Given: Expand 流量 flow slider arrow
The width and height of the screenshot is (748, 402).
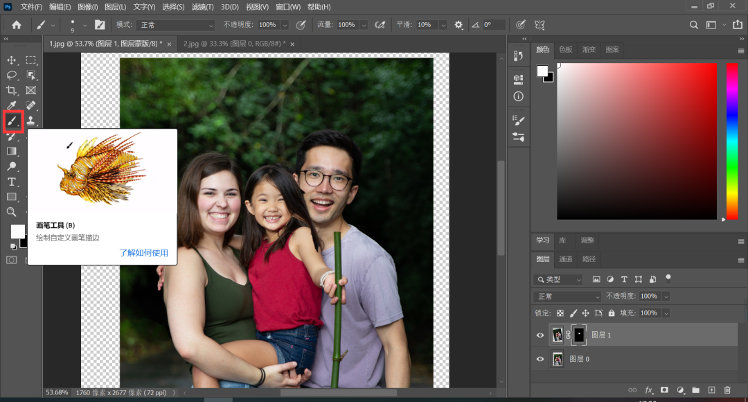Looking at the screenshot, I should coord(364,25).
